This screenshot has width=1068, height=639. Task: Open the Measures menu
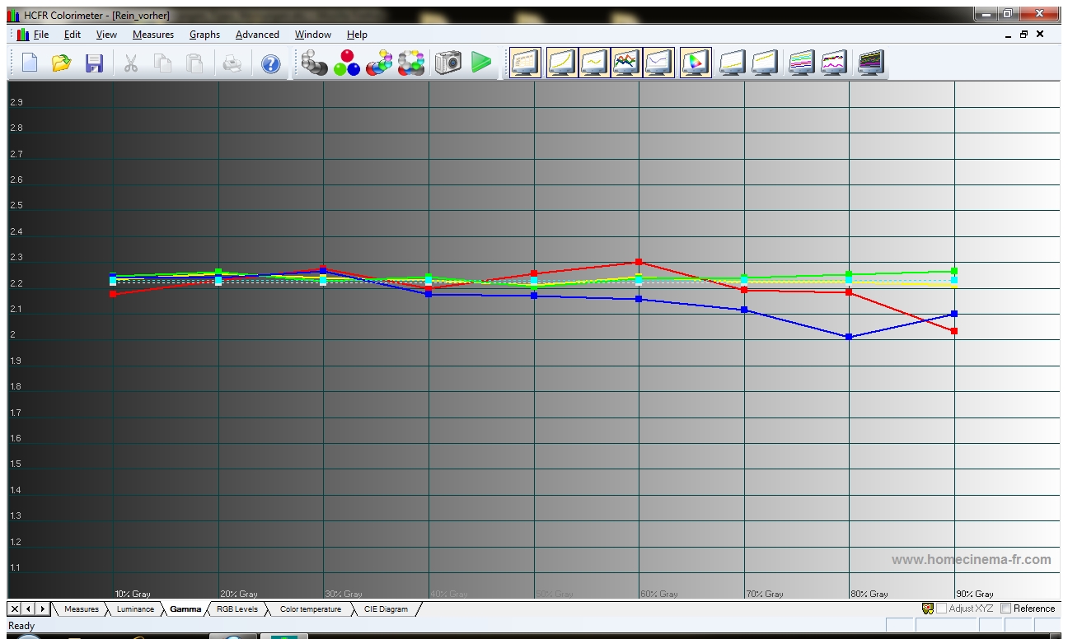(x=152, y=35)
